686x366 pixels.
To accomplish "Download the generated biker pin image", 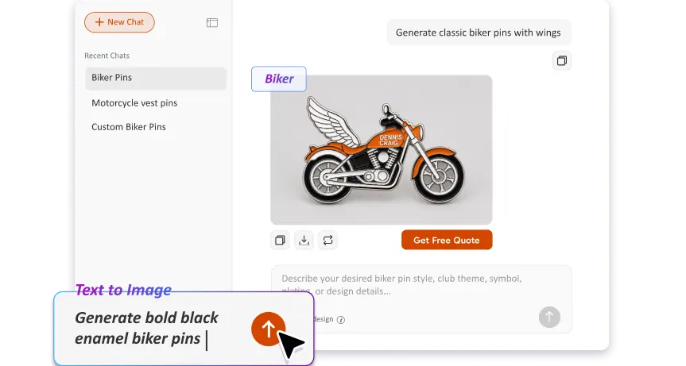I will tap(304, 241).
